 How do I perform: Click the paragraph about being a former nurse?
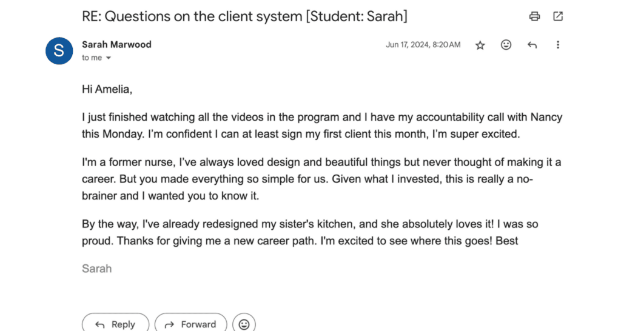[x=321, y=179]
